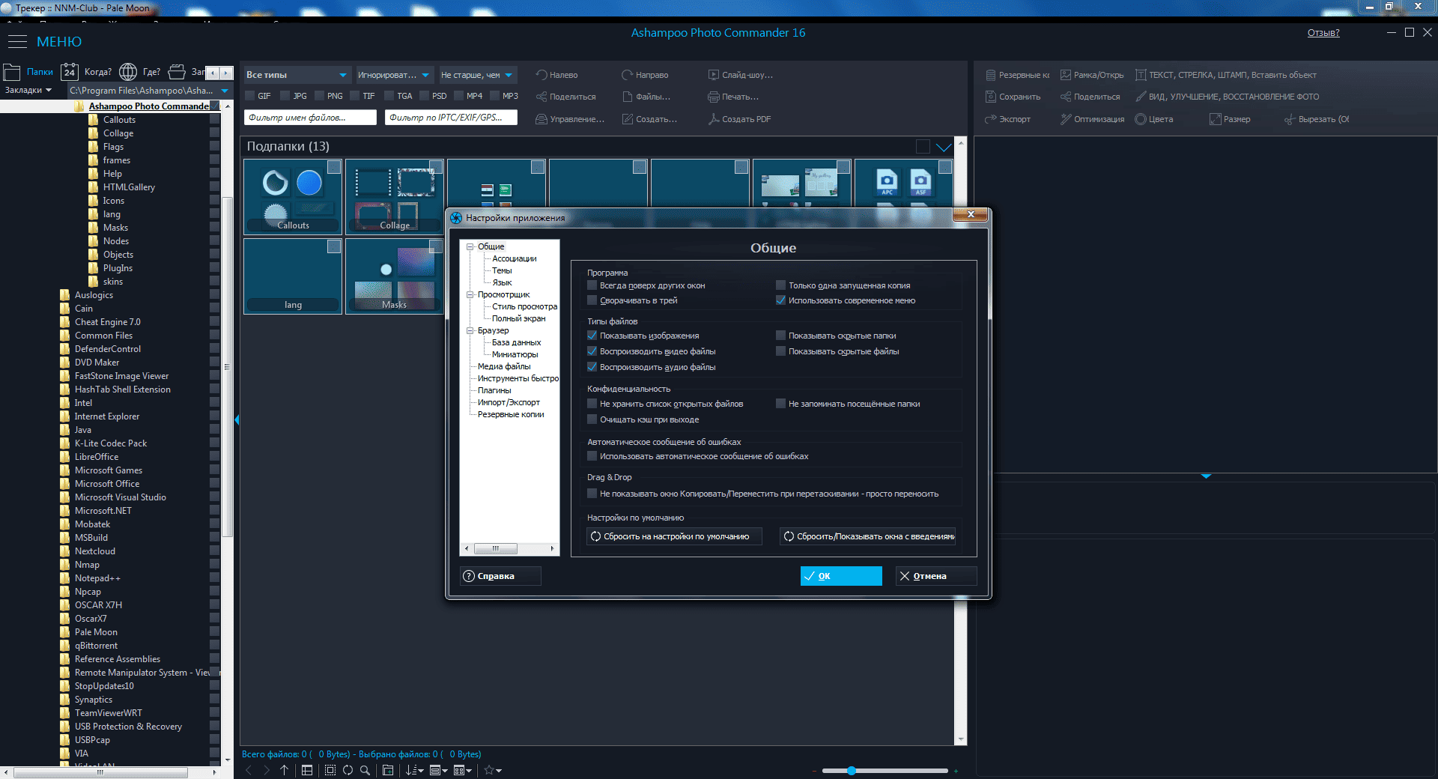
Task: Select Миниатюры settings item
Action: [515, 354]
